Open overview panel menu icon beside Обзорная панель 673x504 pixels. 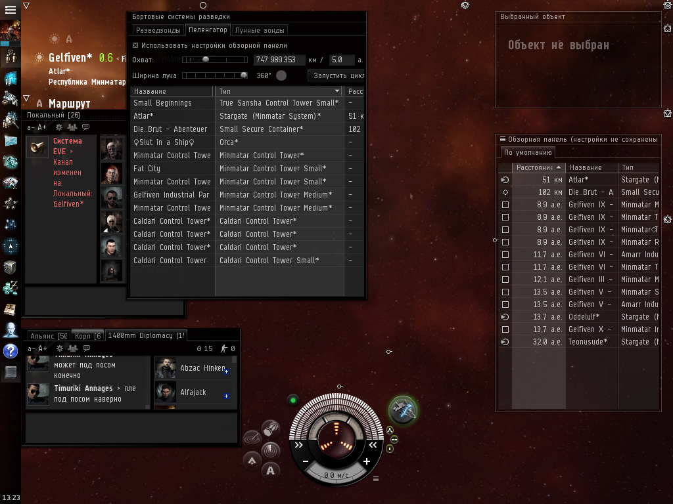[503, 139]
